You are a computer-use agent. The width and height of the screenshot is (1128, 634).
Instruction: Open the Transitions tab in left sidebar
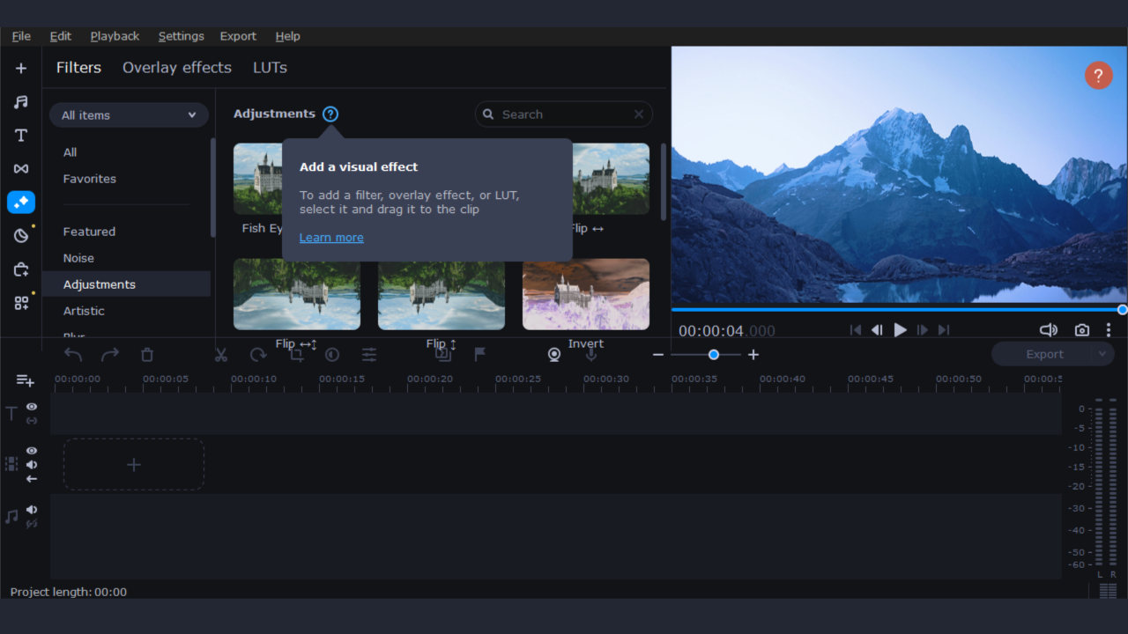coord(21,169)
